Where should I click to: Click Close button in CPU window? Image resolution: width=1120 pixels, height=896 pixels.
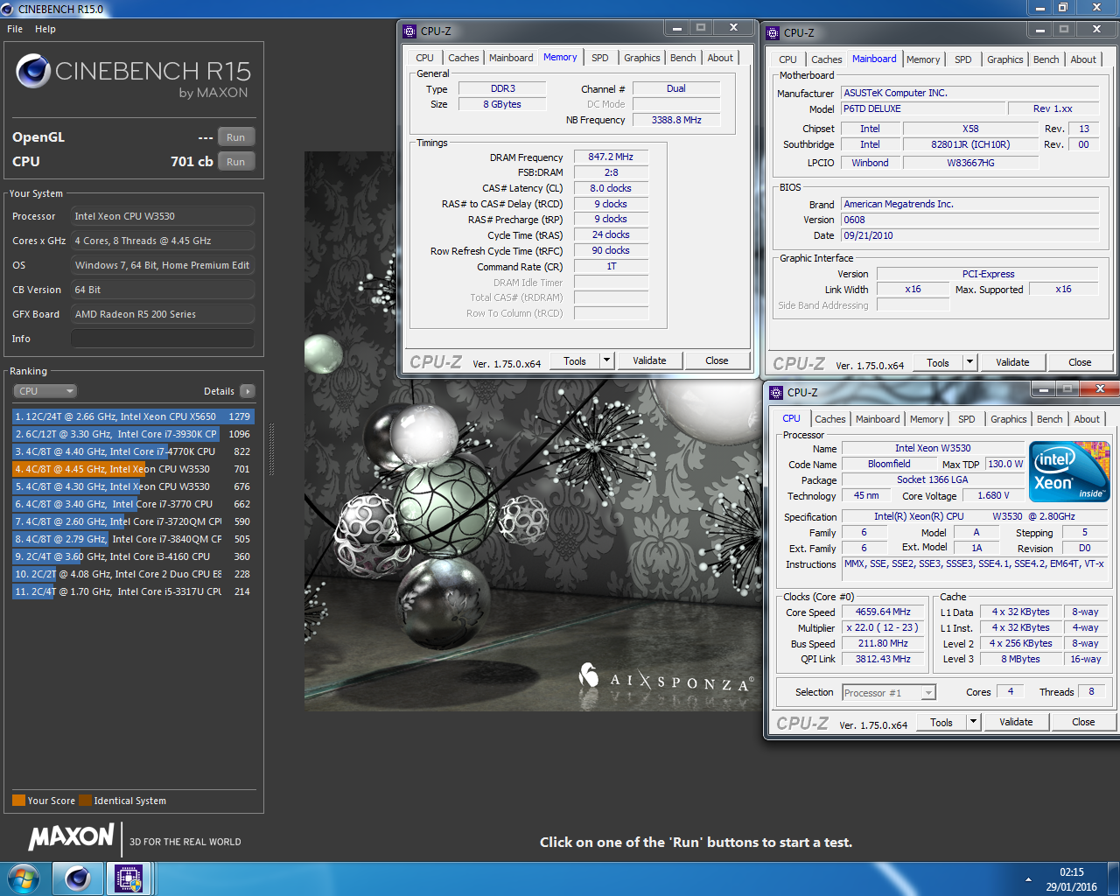(1083, 722)
